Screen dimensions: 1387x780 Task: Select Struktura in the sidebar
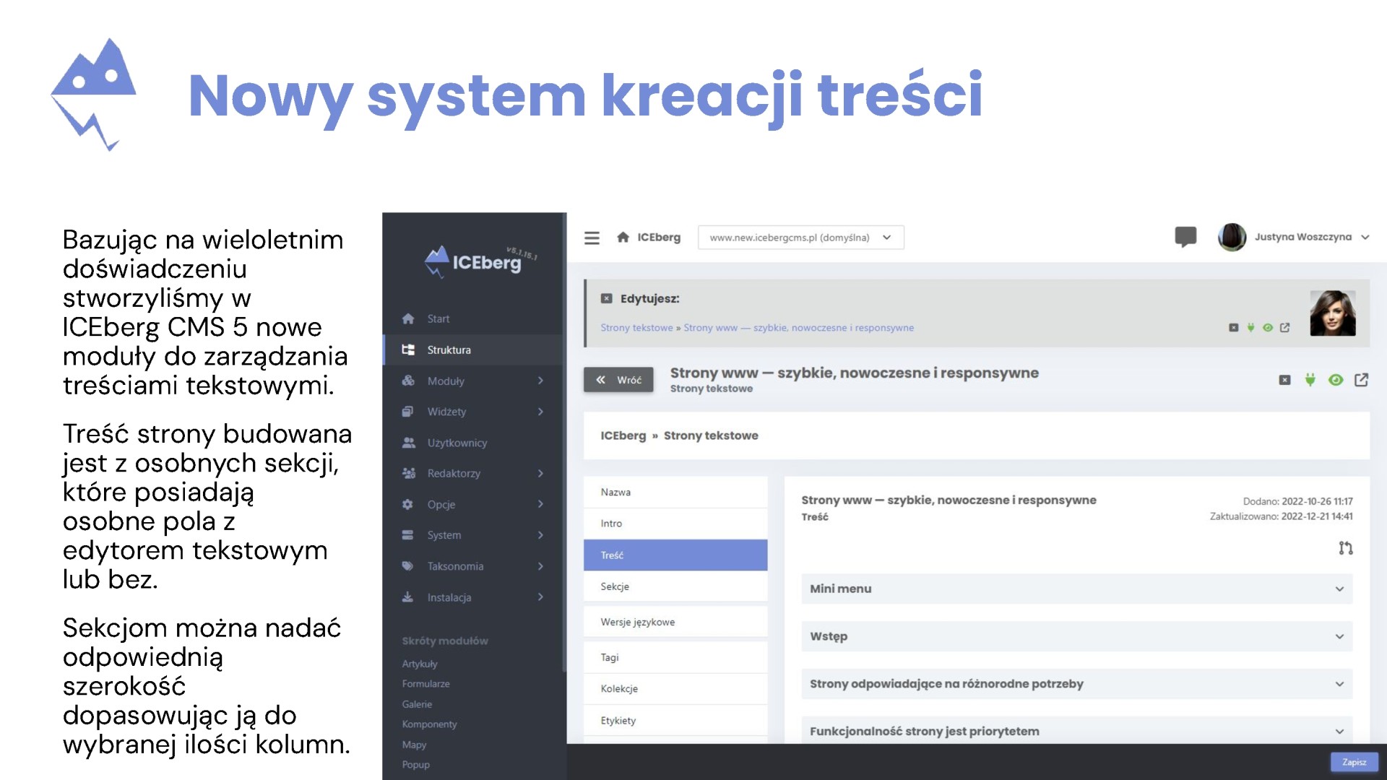coord(473,350)
